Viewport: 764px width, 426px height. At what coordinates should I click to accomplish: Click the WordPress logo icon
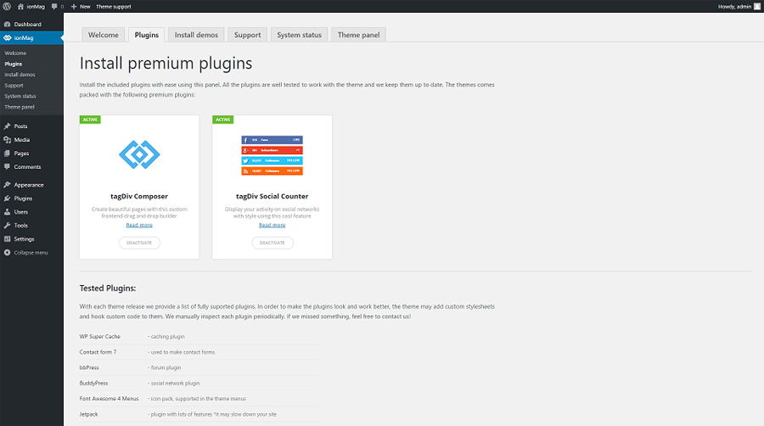click(x=7, y=6)
